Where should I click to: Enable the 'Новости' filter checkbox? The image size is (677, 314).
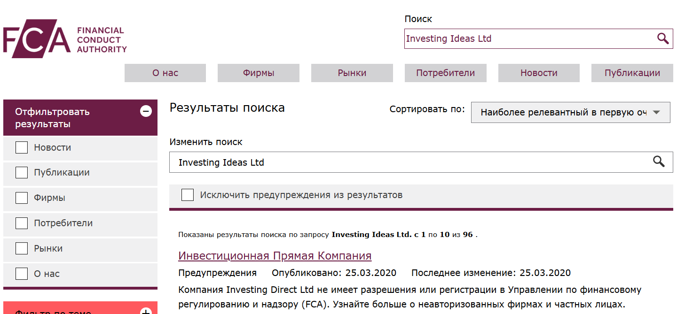[x=21, y=147]
